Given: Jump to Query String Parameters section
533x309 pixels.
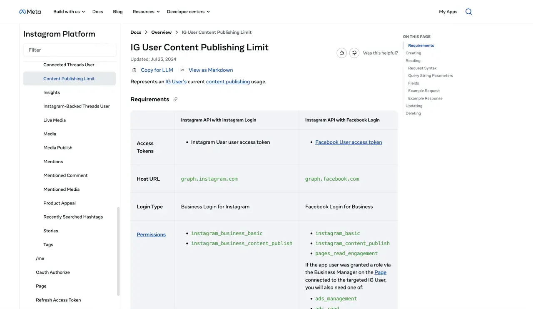Looking at the screenshot, I should (x=431, y=75).
